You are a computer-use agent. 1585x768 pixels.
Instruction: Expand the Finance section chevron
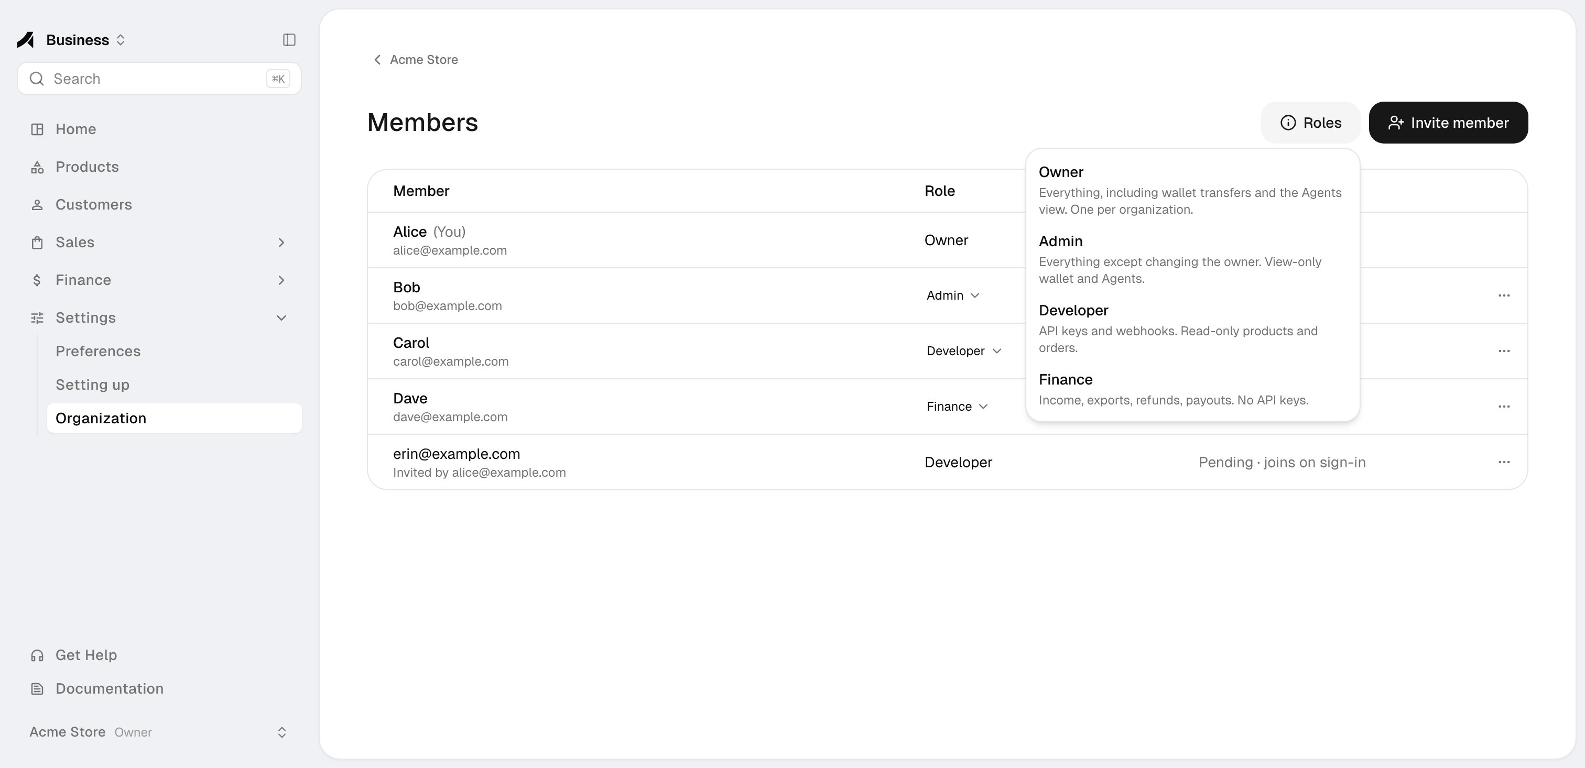click(x=281, y=280)
